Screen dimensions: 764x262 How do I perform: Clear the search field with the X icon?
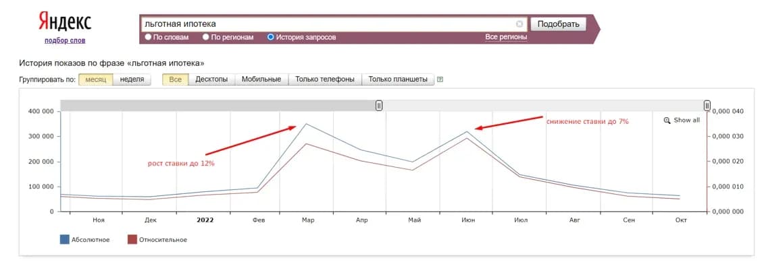click(x=519, y=24)
